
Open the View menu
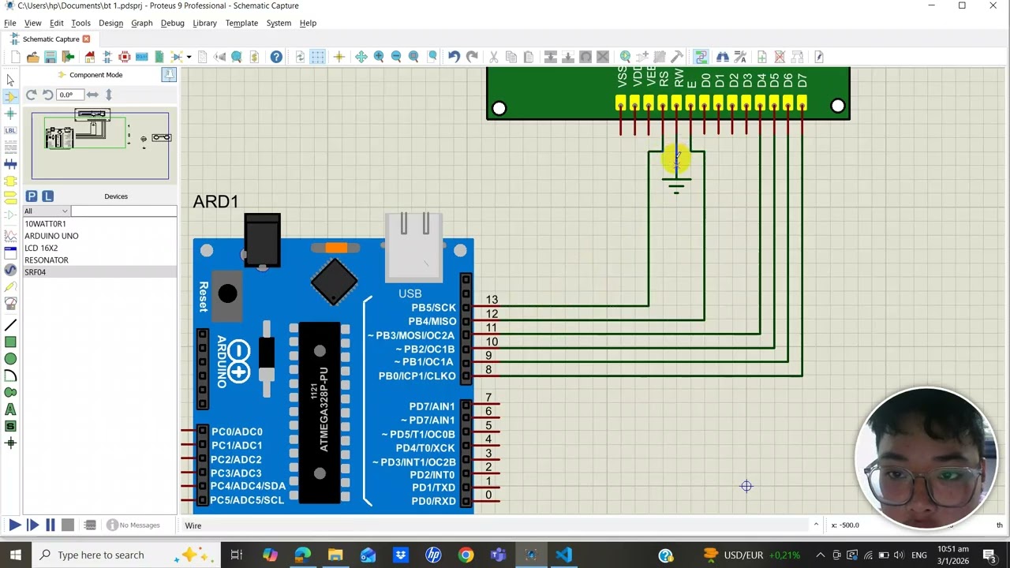[32, 23]
